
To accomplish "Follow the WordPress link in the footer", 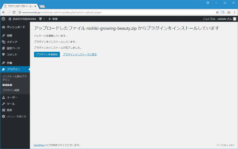I will [x=39, y=145].
